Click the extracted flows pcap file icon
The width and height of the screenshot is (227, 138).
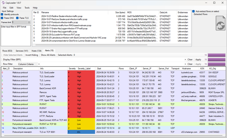coord(220,23)
